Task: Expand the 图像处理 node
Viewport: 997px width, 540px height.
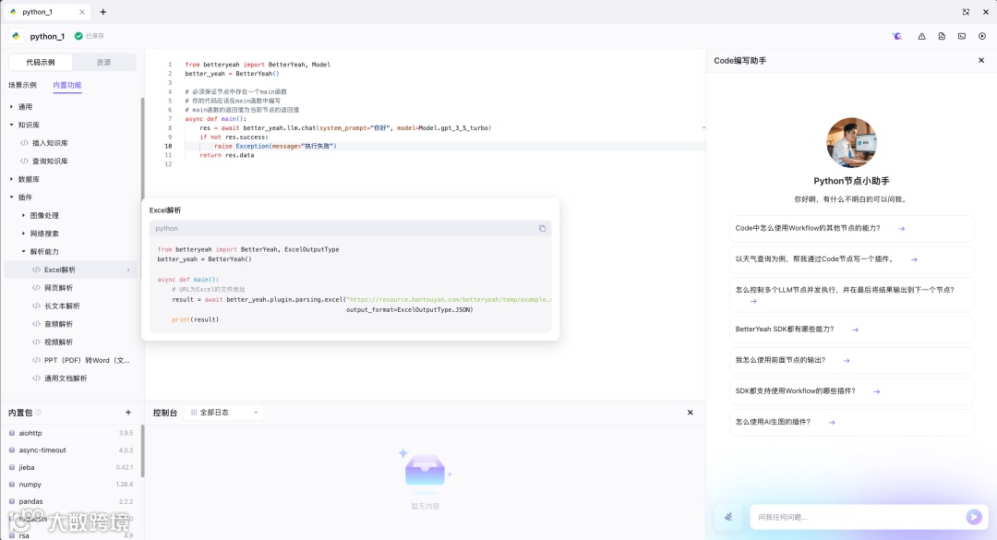Action: tap(23, 216)
